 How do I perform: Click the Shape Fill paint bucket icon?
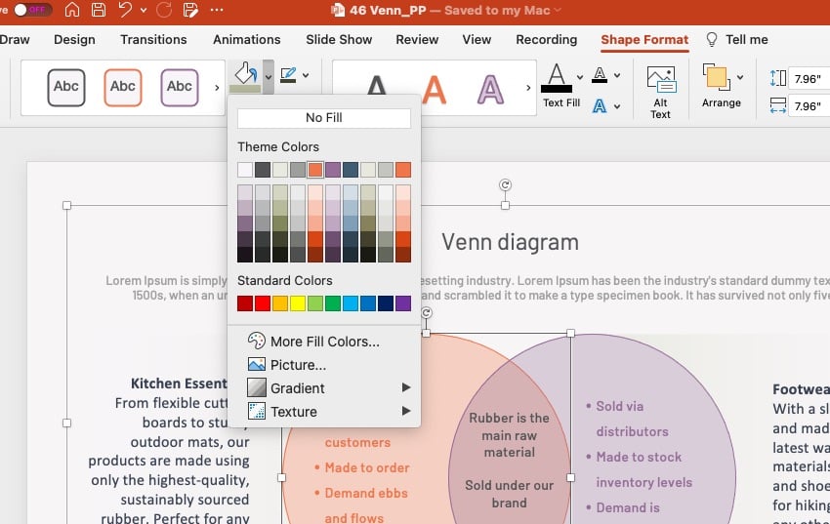pyautogui.click(x=245, y=75)
